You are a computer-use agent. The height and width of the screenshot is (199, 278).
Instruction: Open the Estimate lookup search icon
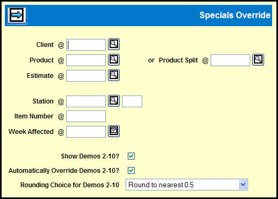coord(114,75)
